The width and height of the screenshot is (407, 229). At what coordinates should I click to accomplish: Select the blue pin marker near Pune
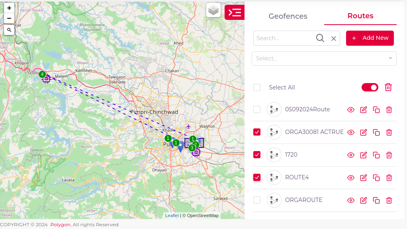[181, 148]
